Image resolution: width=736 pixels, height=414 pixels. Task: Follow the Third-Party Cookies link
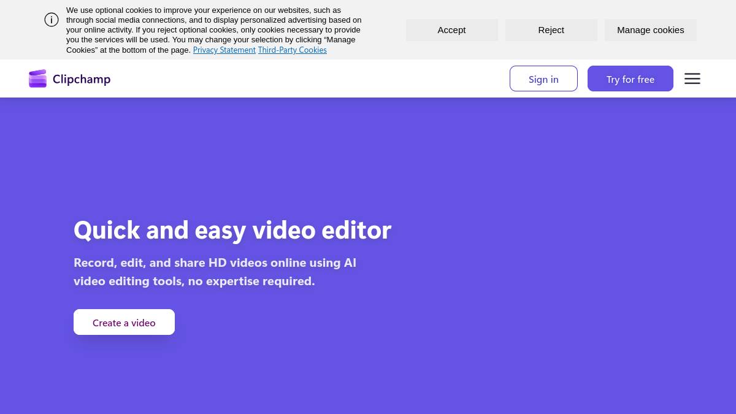click(292, 50)
